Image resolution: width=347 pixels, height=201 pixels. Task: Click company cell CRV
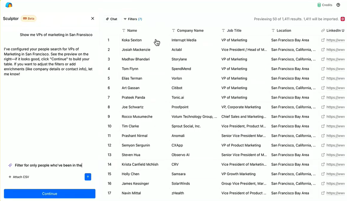175,164
